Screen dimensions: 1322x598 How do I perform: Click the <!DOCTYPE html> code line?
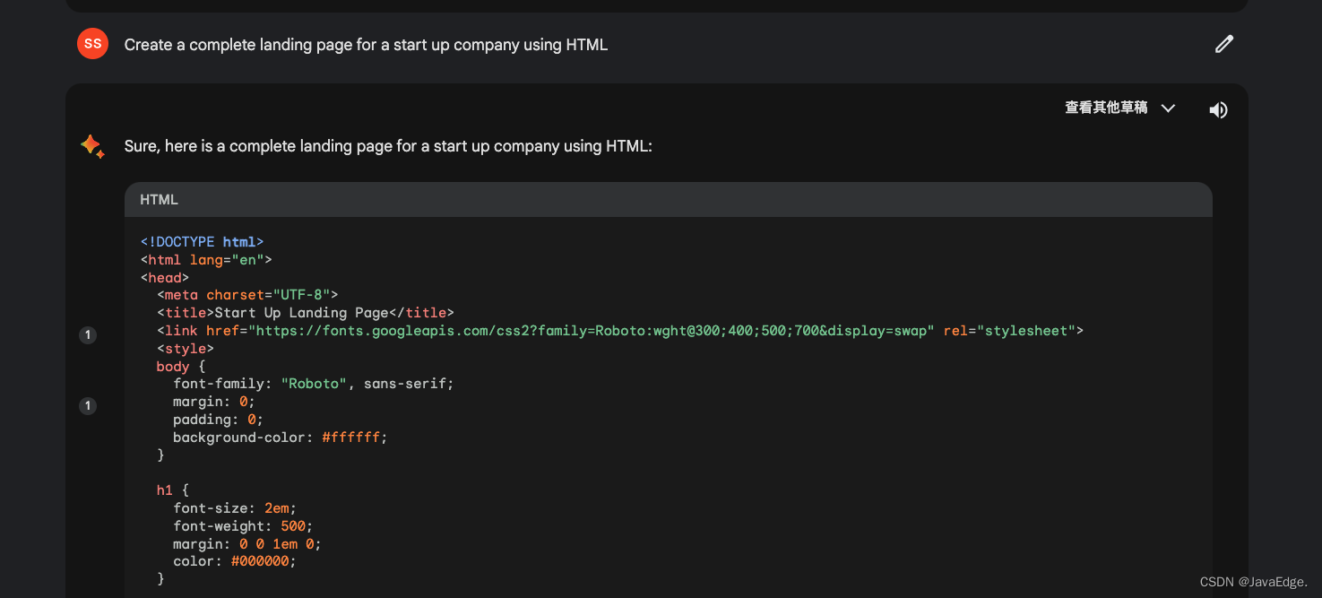202,242
